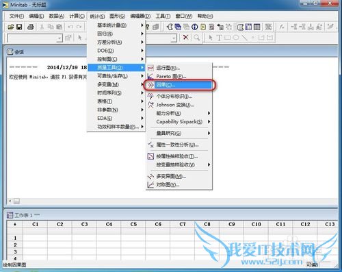The width and height of the screenshot is (342, 272).
Task: Click the red X cancel icon
Action: [x=185, y=37]
